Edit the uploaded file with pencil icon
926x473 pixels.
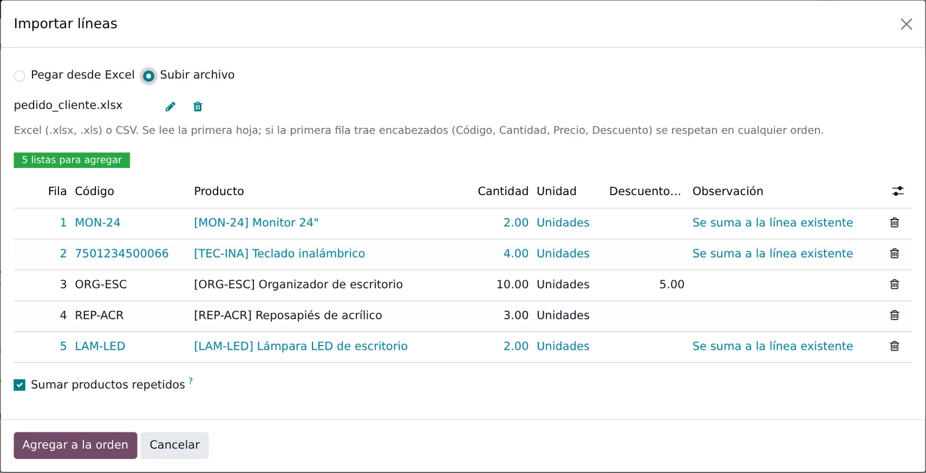[x=170, y=107]
